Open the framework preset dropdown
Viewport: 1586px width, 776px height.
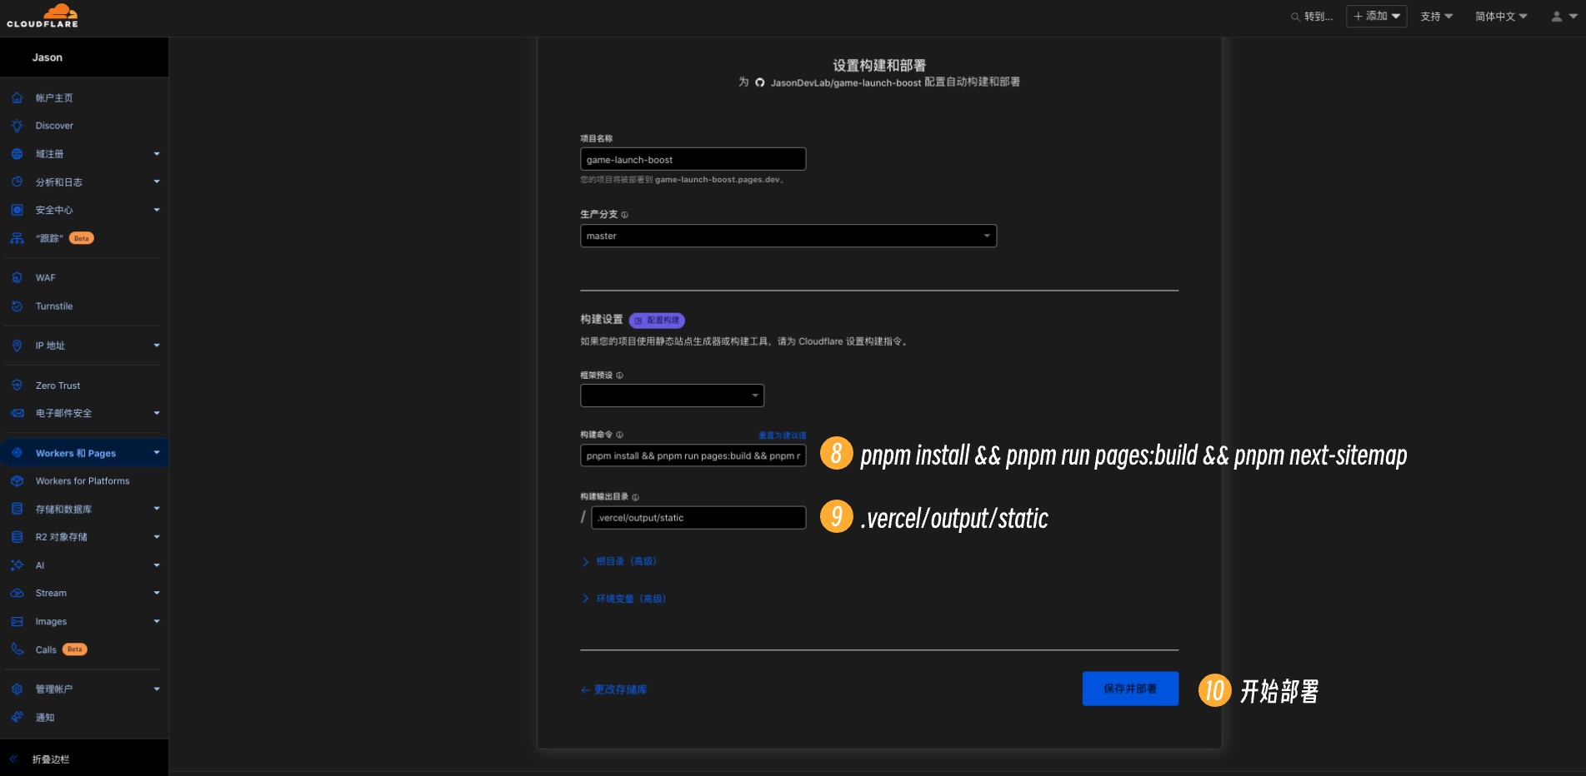point(672,395)
